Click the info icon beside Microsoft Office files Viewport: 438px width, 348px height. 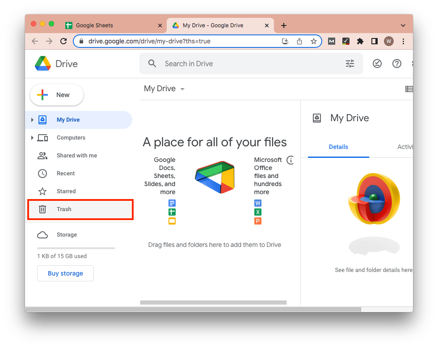290,159
